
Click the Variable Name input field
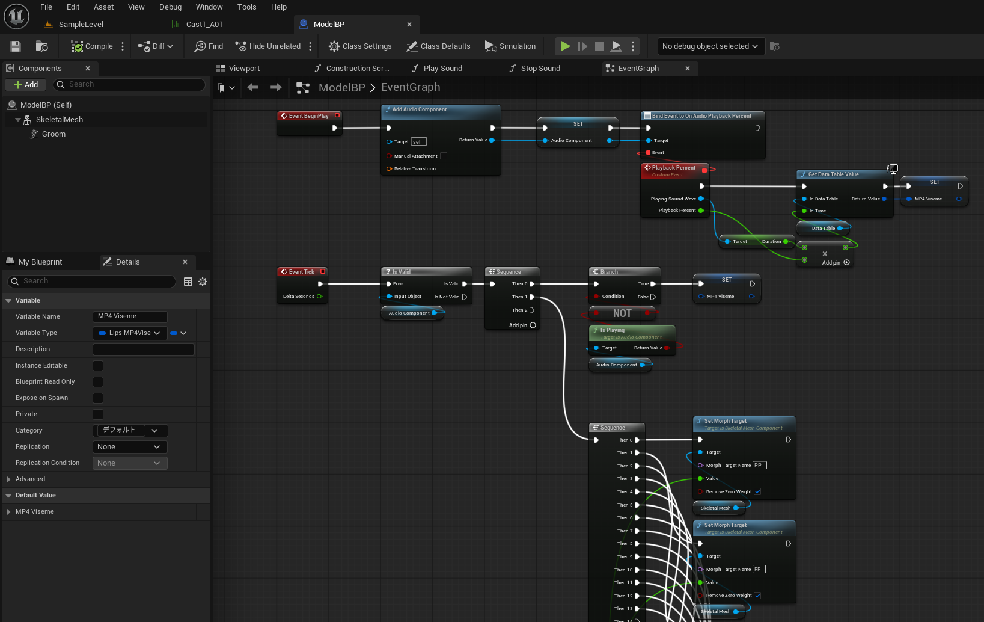[130, 316]
